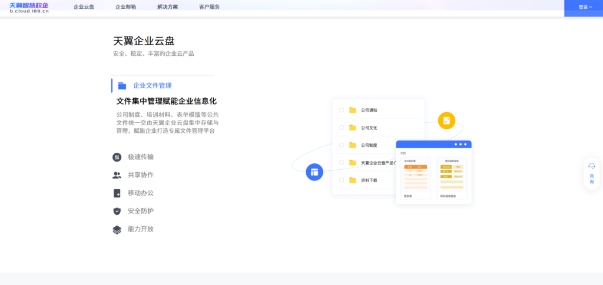Click the 极速传输 transfer arrows icon
Screen dimensions: 603x285
pos(117,157)
